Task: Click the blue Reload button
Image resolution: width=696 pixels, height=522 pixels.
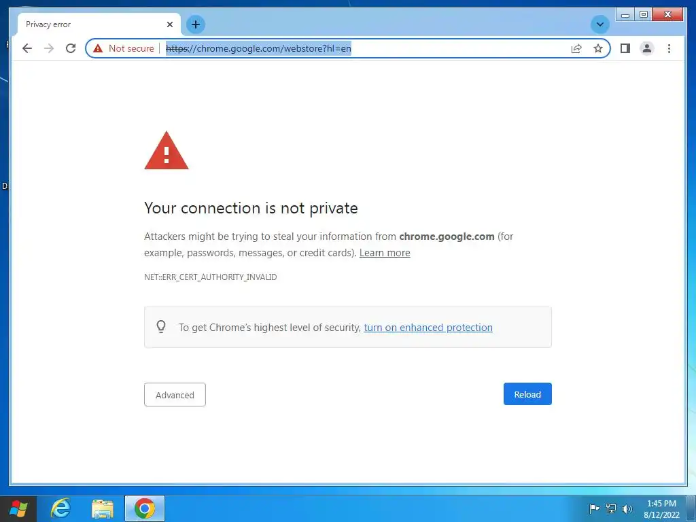Action: [527, 394]
